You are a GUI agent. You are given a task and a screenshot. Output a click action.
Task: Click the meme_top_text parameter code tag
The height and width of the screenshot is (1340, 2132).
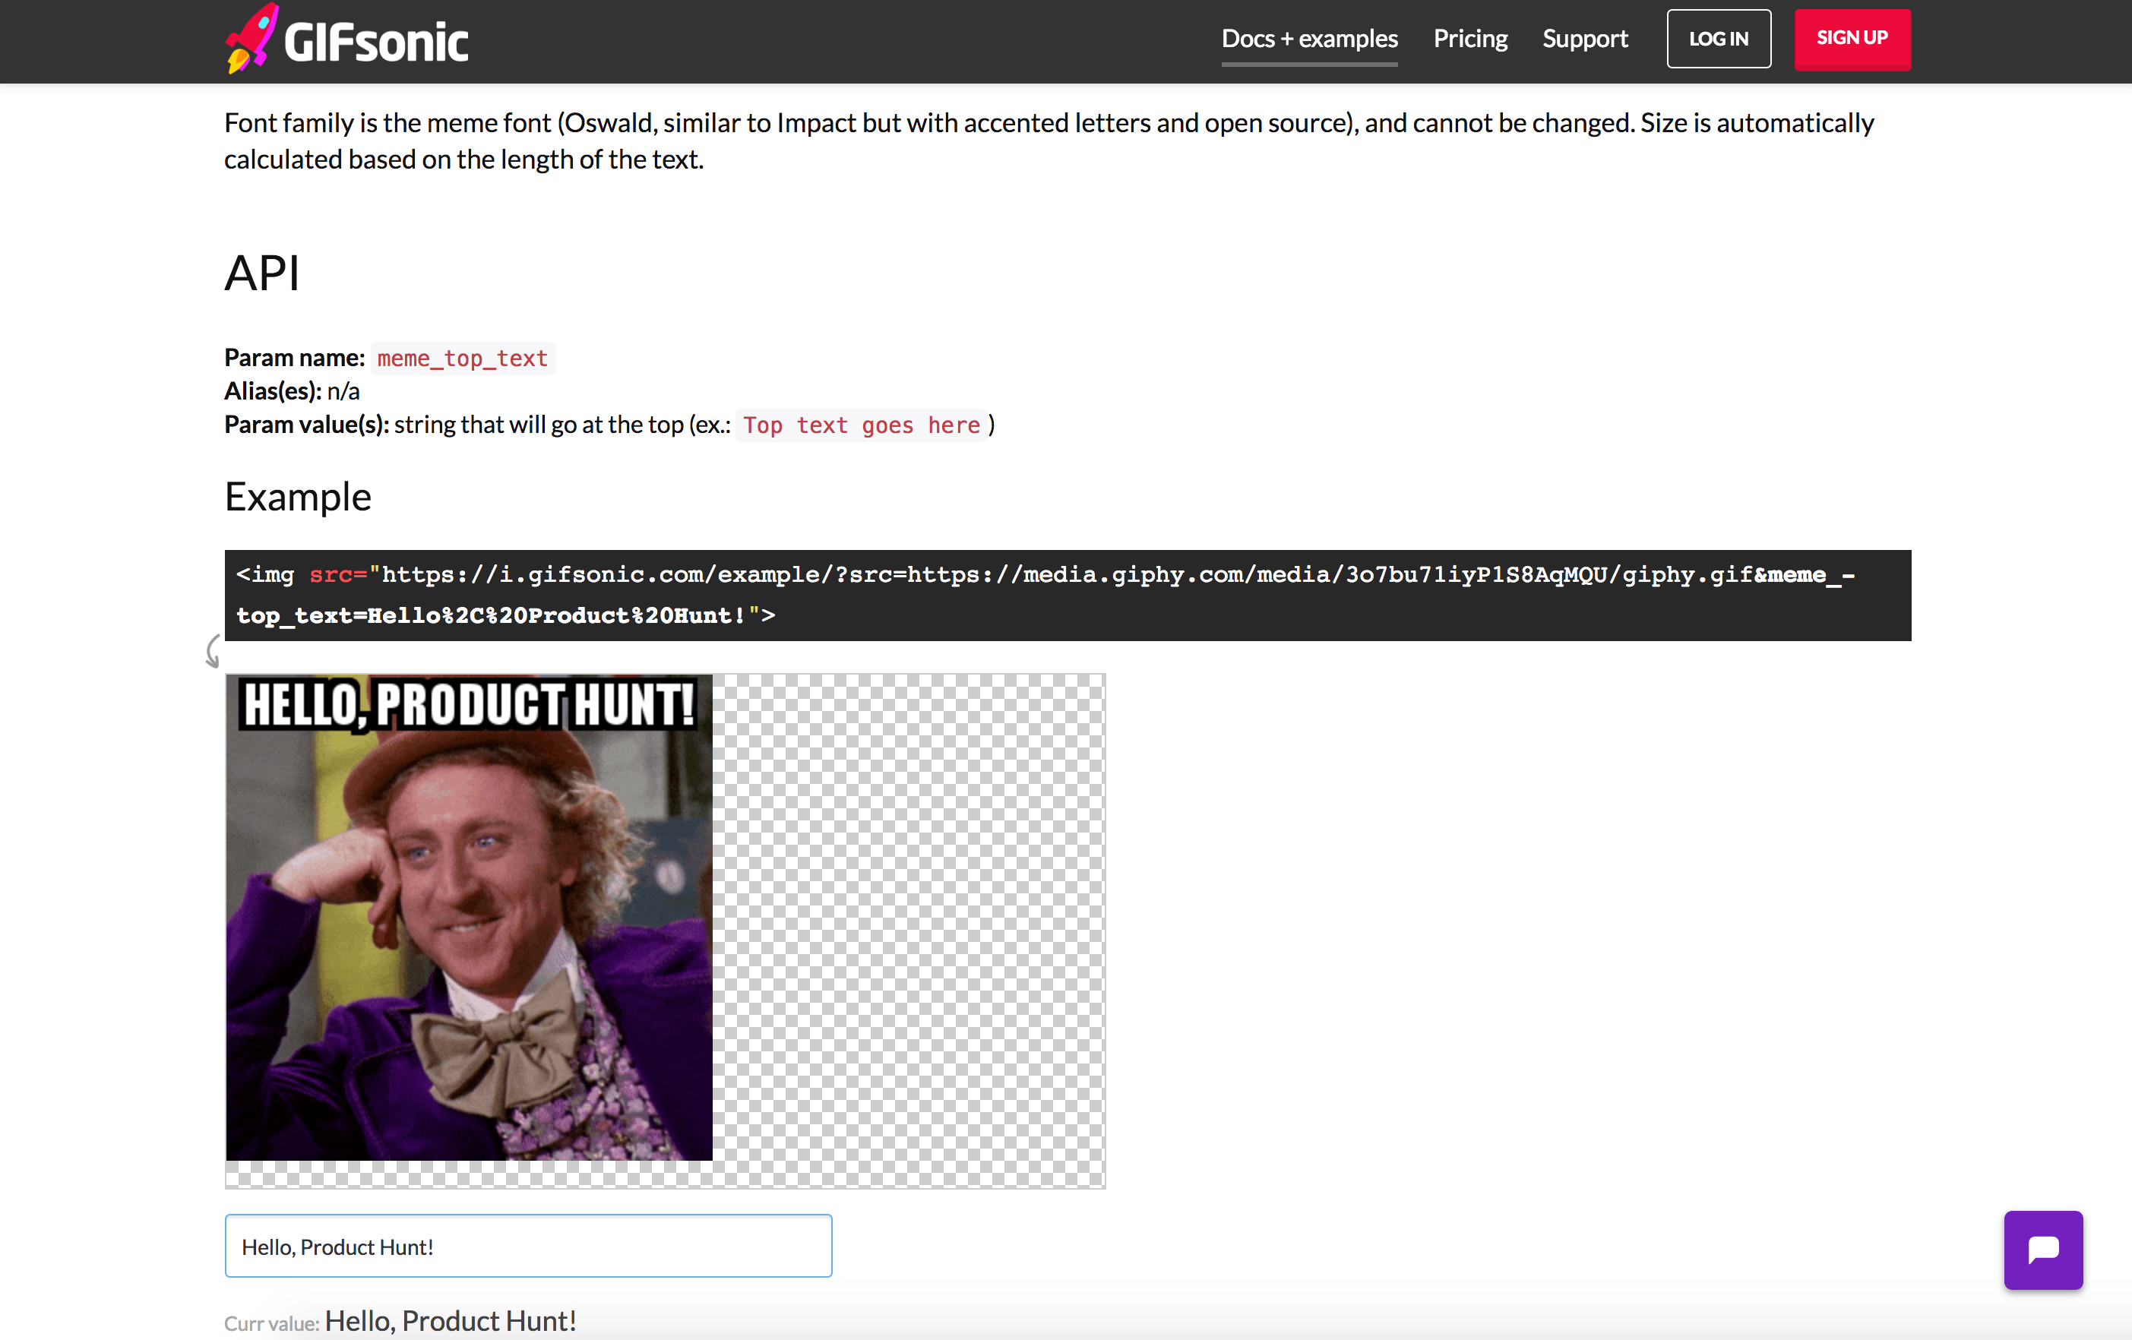pos(462,359)
